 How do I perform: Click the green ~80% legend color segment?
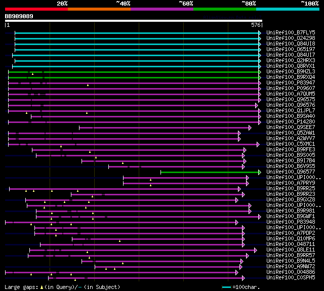click(x=225, y=9)
